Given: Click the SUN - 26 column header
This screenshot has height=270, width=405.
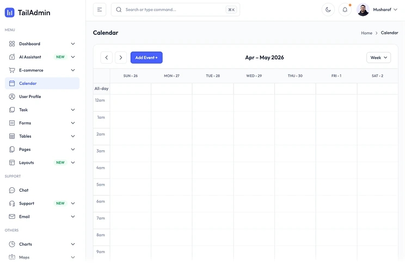Looking at the screenshot, I should tap(131, 76).
